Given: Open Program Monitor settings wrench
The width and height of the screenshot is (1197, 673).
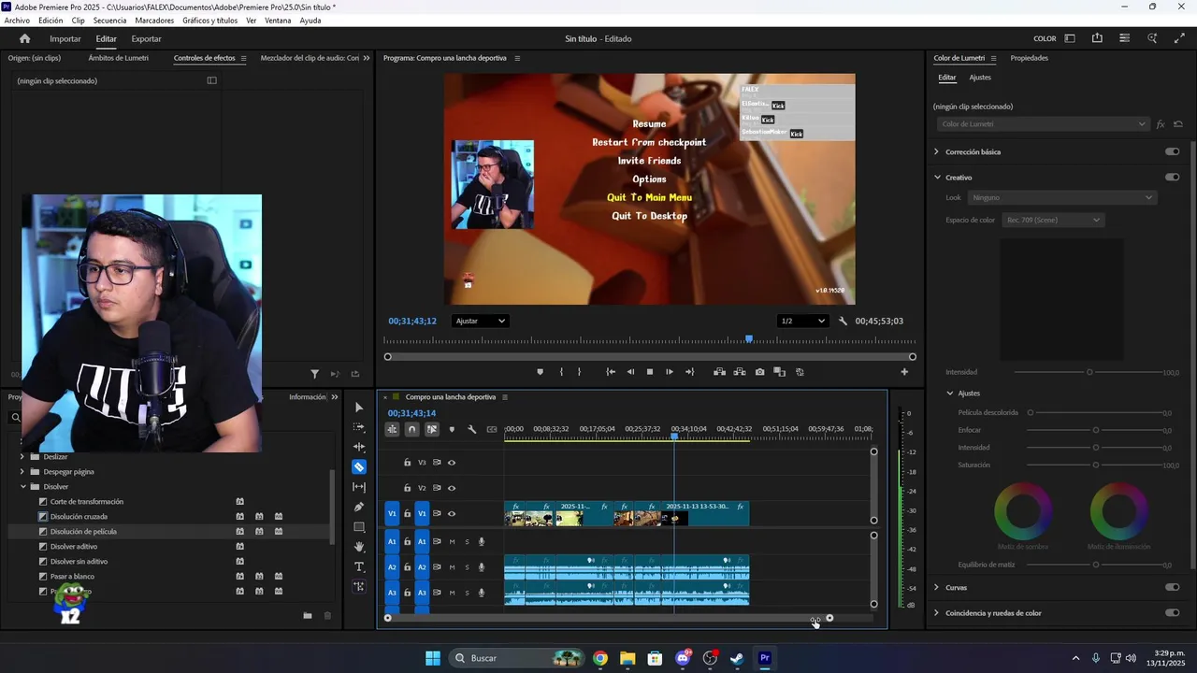Looking at the screenshot, I should (843, 321).
